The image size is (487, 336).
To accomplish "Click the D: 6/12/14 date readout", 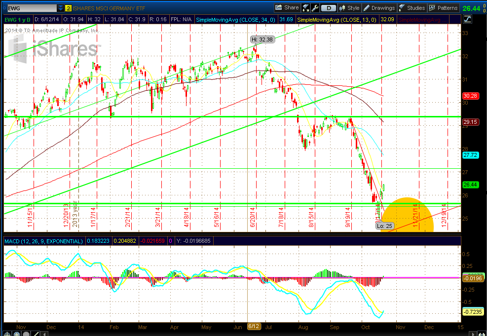I will pyautogui.click(x=46, y=20).
